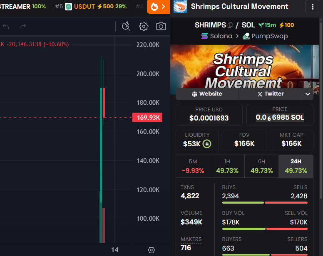
Task: Click the MAKERS 716 value
Action: [186, 248]
